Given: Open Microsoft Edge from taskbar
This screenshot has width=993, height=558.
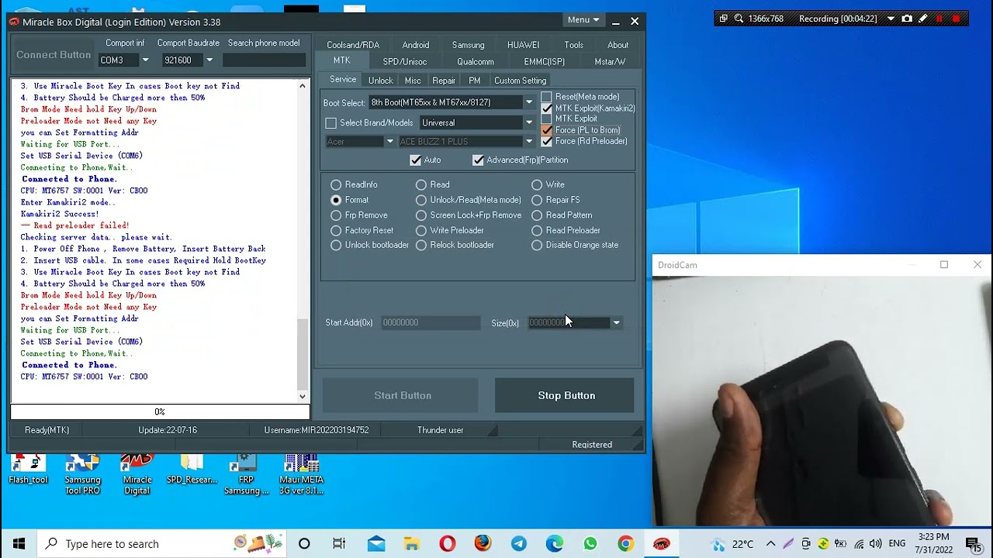Looking at the screenshot, I should point(554,543).
